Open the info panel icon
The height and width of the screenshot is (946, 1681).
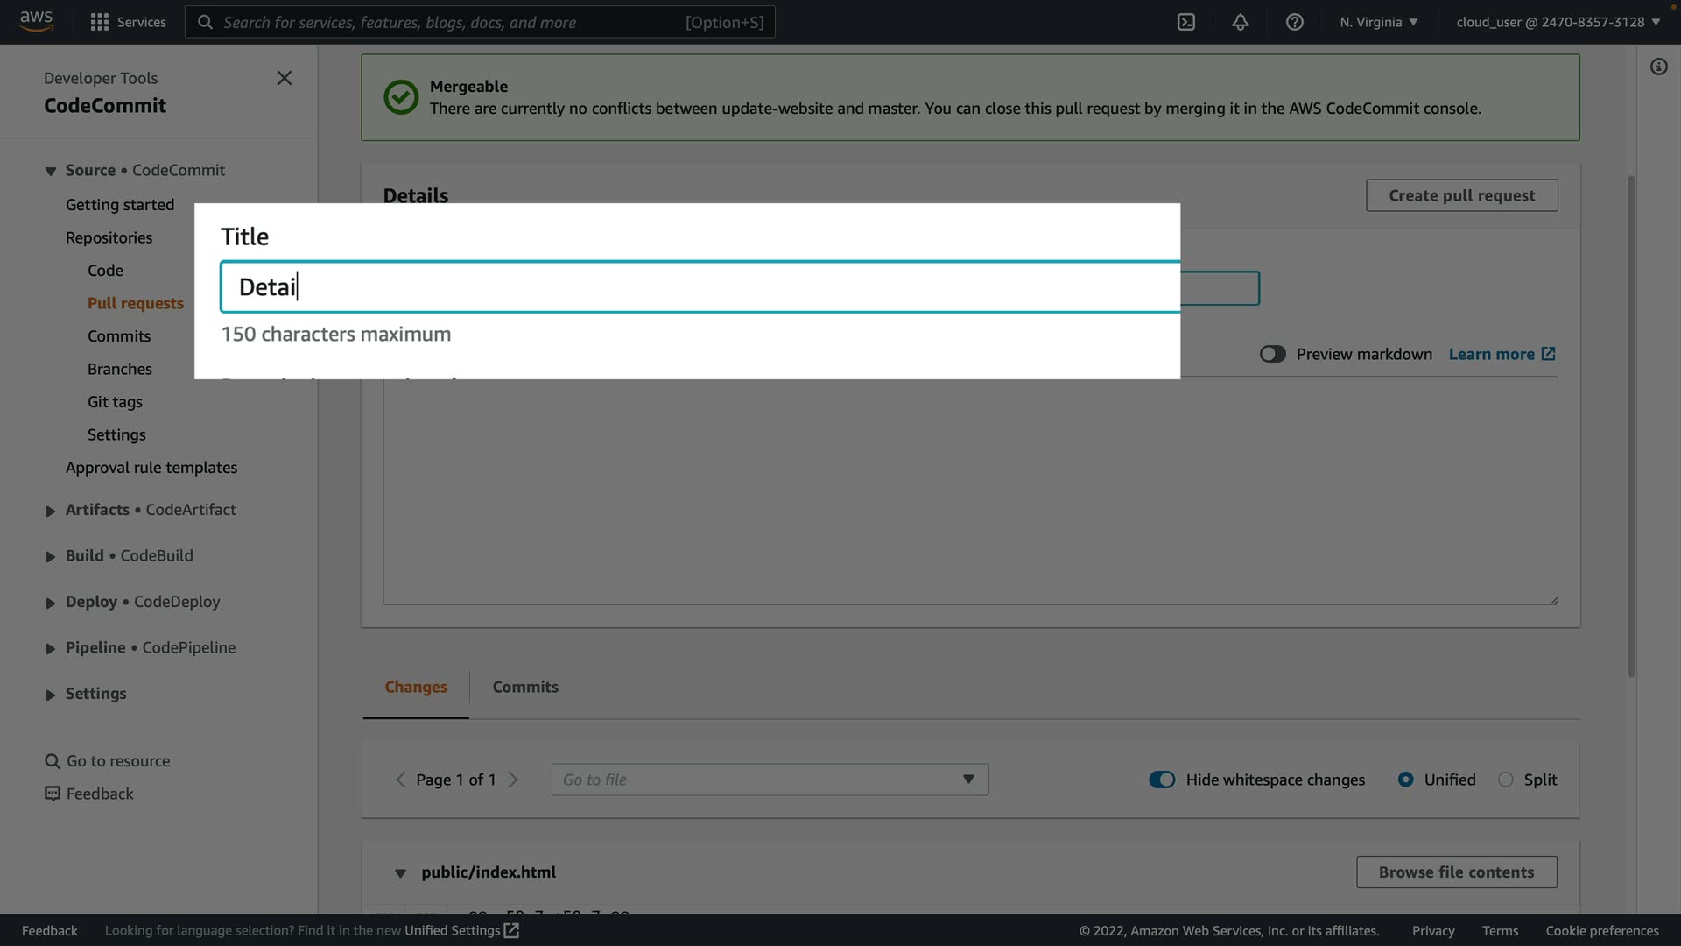(x=1658, y=67)
